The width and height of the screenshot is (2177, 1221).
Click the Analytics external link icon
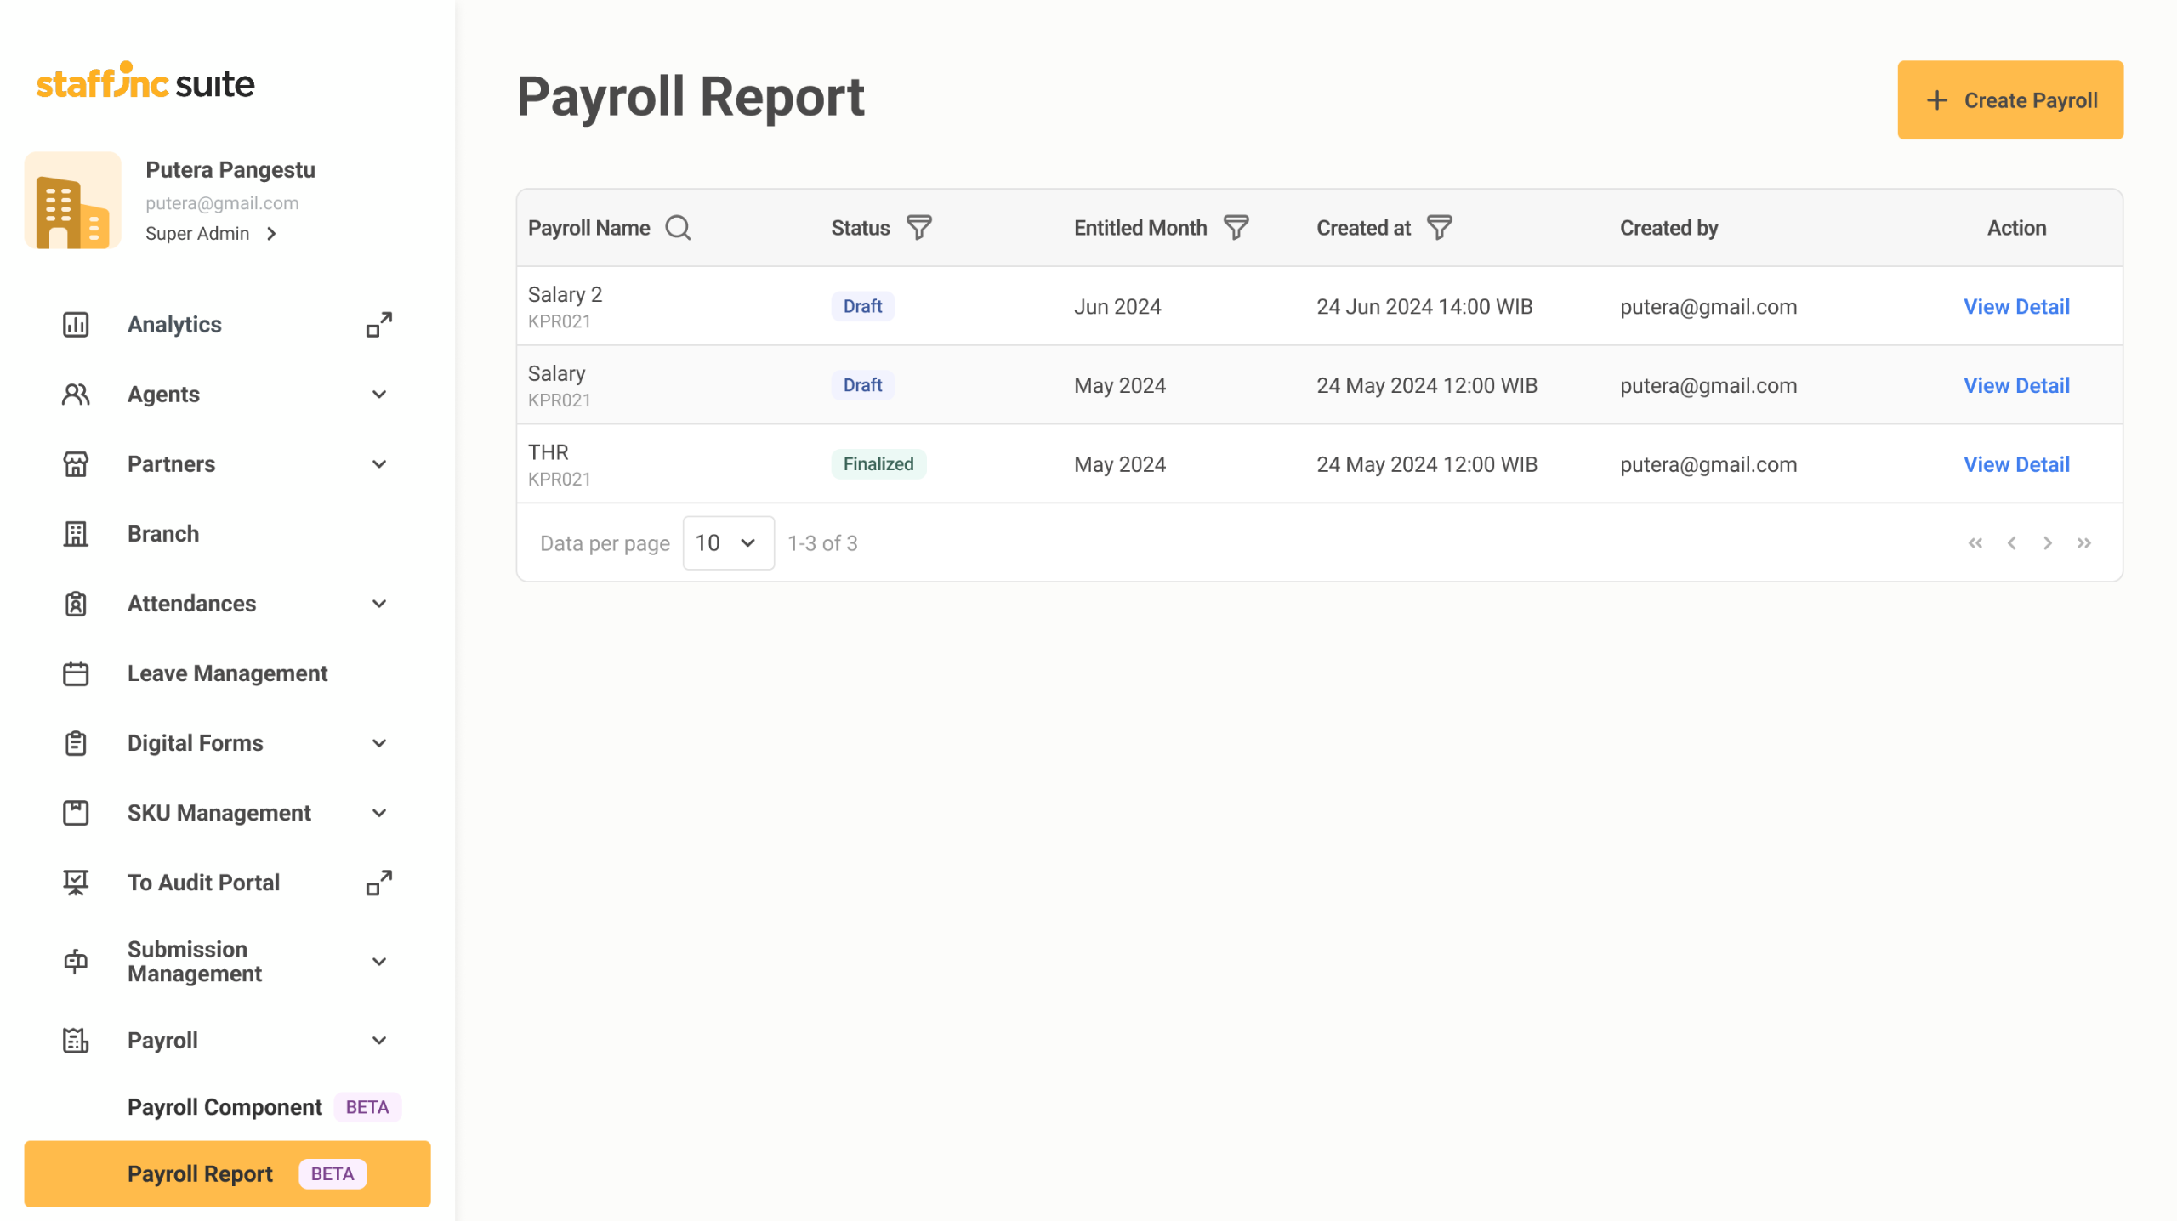(x=379, y=324)
